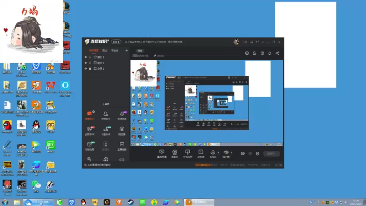The width and height of the screenshot is (366, 206).
Task: Mute the 麦克风 microphone
Action: [x=213, y=154]
